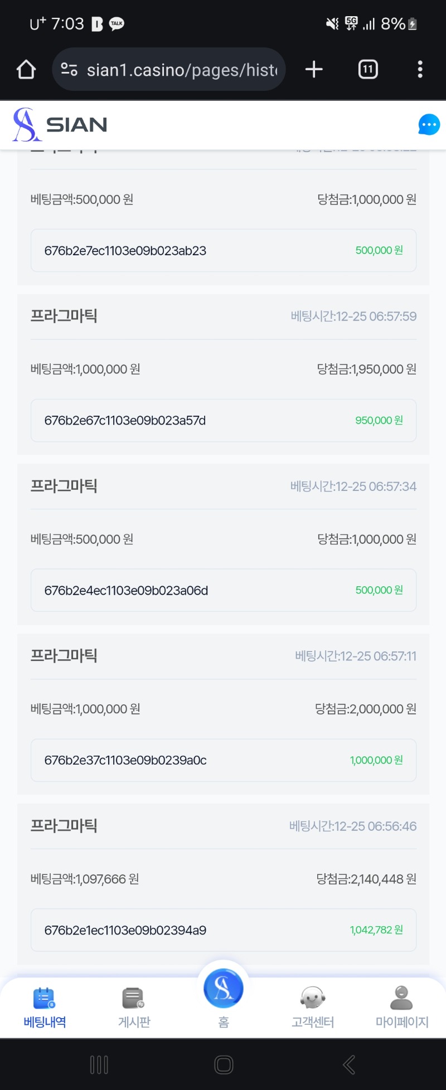Open site settings icon in address bar

click(69, 70)
